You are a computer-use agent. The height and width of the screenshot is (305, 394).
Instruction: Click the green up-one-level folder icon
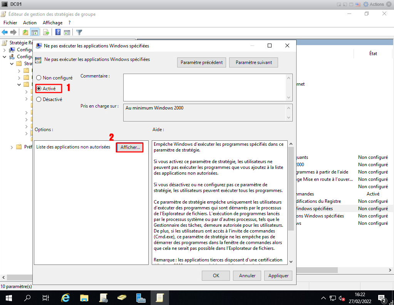point(25,32)
